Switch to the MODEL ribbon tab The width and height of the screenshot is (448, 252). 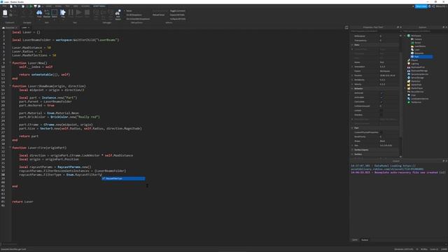[x=58, y=6]
